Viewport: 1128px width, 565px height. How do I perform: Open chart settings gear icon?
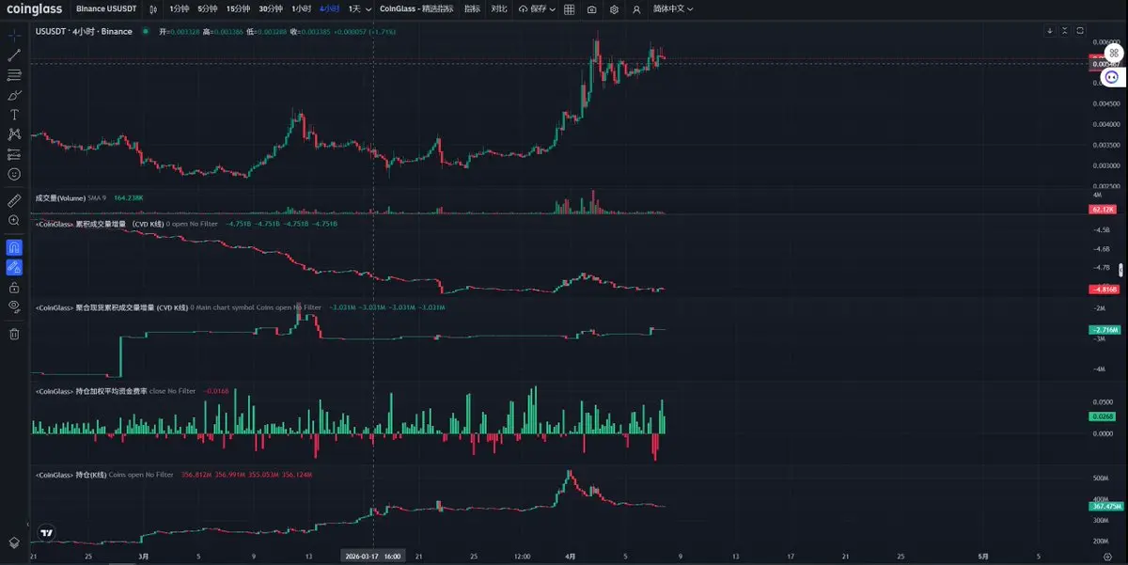[x=614, y=9]
